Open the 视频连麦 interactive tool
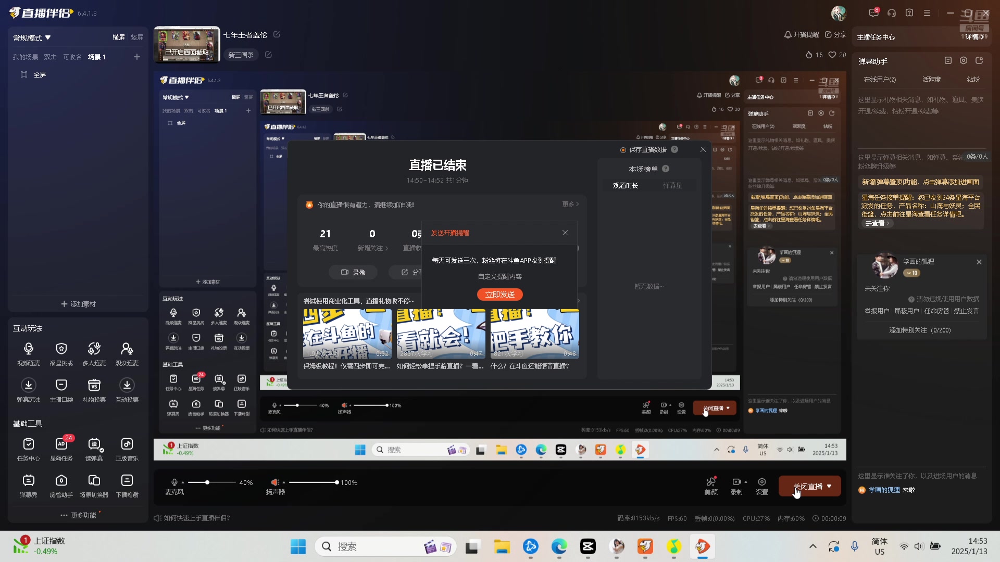 pyautogui.click(x=29, y=354)
